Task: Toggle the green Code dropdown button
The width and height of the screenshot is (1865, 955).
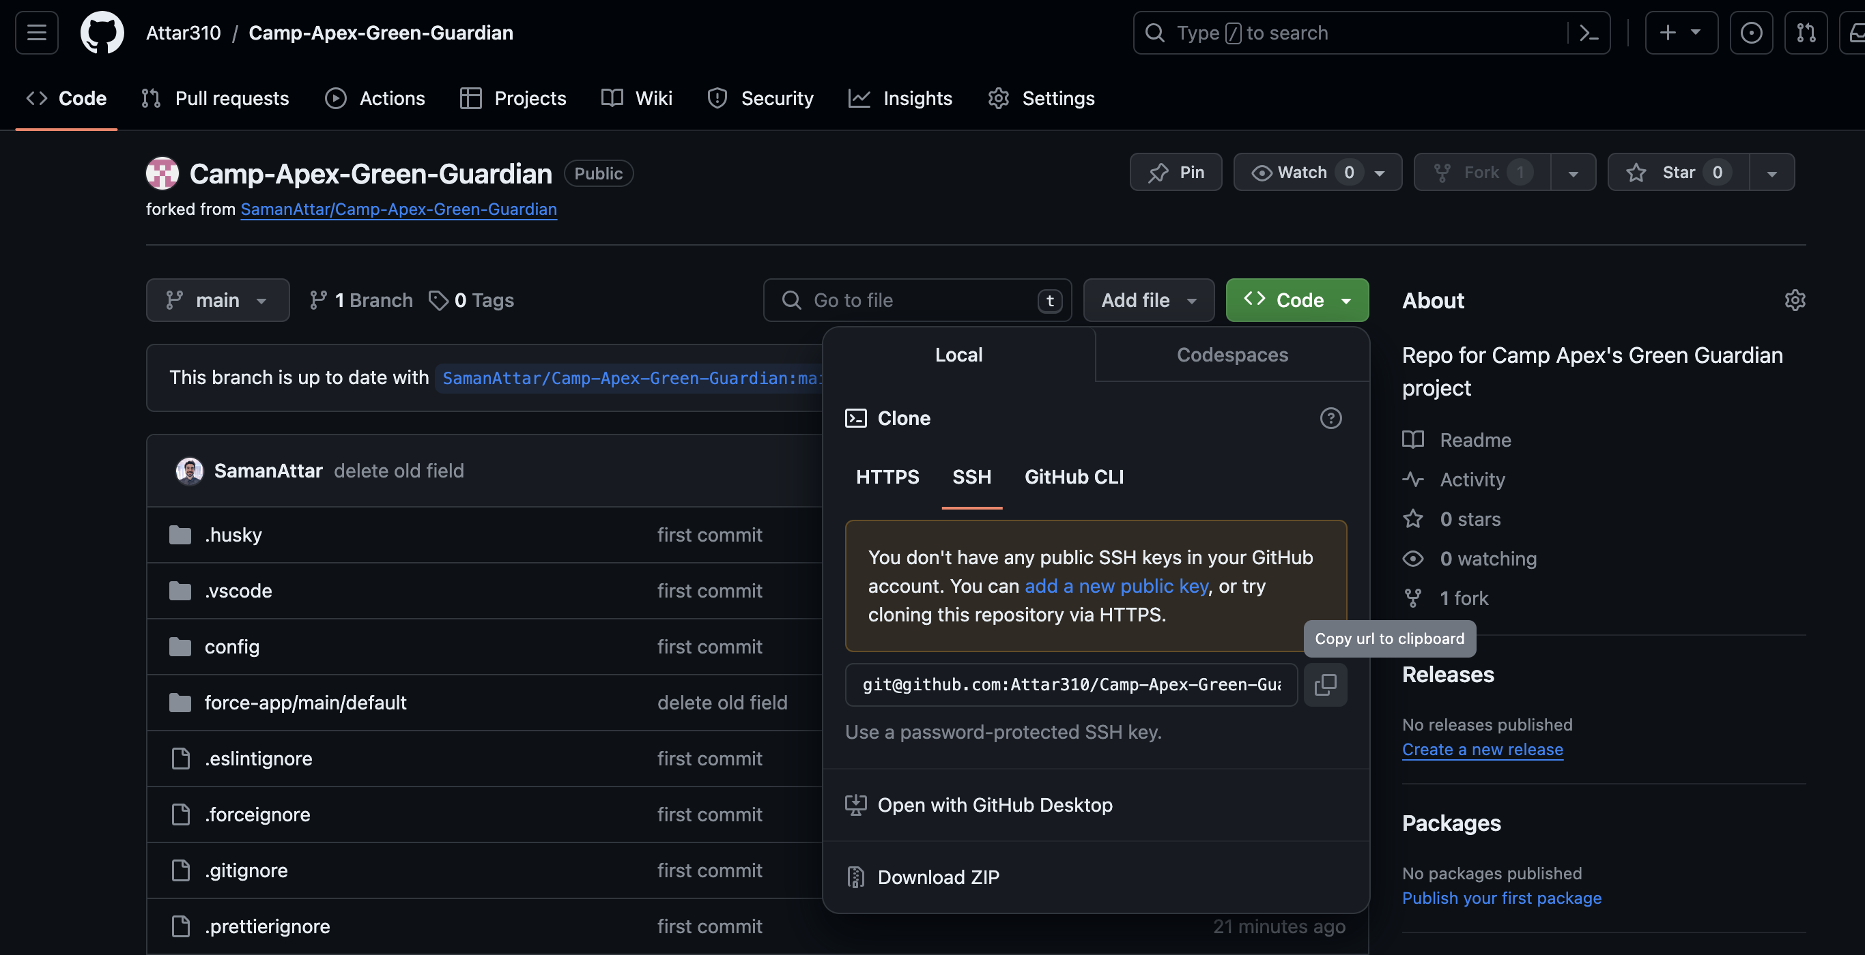Action: click(x=1296, y=300)
